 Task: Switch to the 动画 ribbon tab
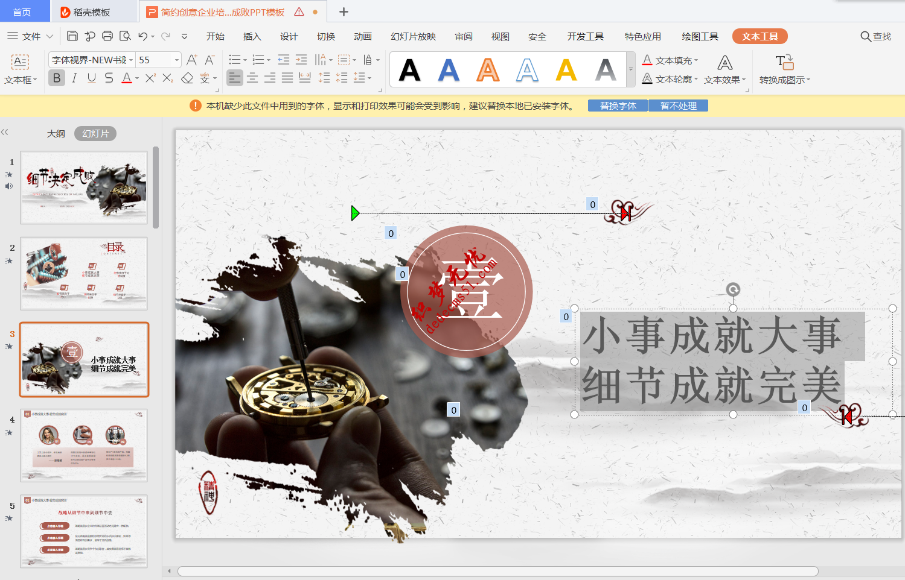pos(362,36)
